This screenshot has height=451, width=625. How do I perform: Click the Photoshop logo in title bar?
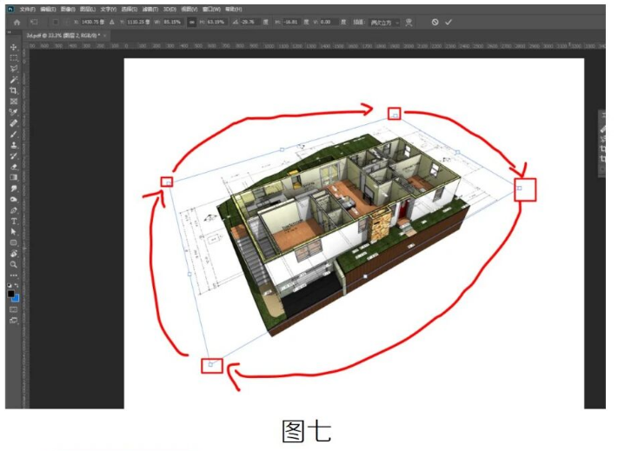tap(10, 9)
